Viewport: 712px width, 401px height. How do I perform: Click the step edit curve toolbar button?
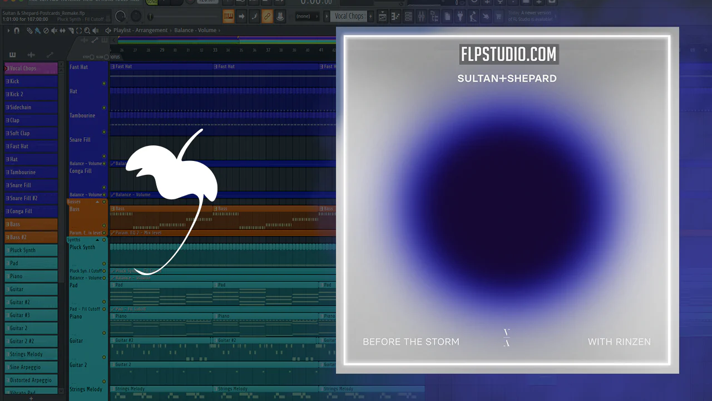[254, 16]
